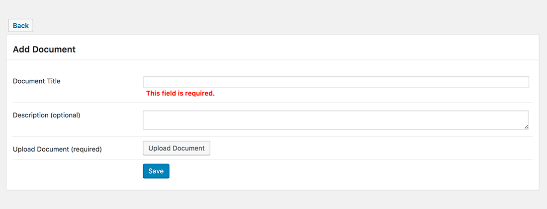547x209 pixels.
Task: Click empty header area right of Add Document
Action: pos(298,50)
